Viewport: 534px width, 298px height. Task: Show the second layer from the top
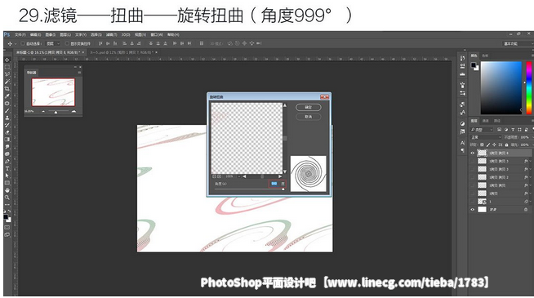pyautogui.click(x=473, y=161)
